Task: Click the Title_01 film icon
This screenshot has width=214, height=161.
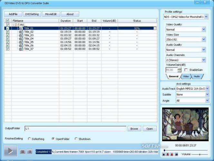Action: click(21, 28)
